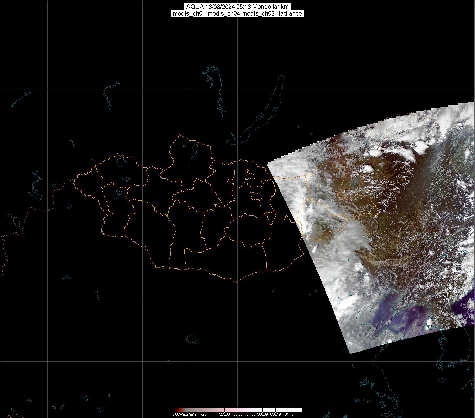Pick the dark red end of the colorbar
Image resolution: width=475 pixels, height=418 pixels.
click(175, 410)
